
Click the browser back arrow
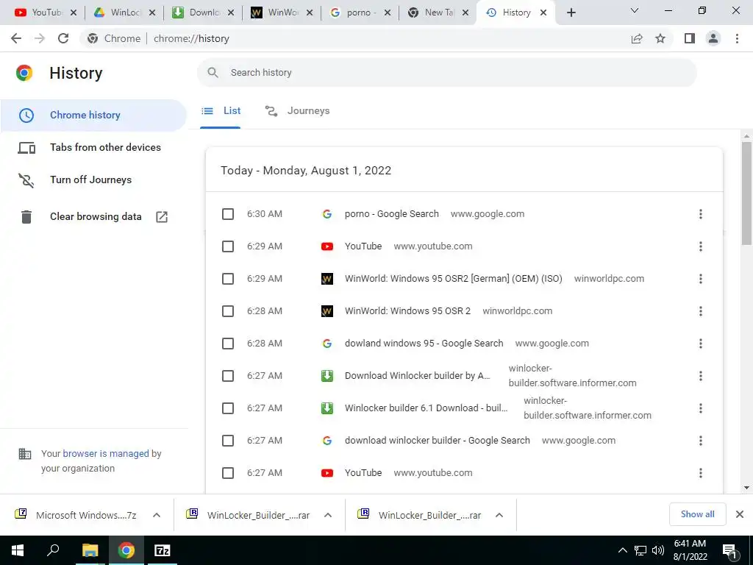16,38
